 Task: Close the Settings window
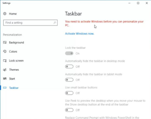point(147,3)
